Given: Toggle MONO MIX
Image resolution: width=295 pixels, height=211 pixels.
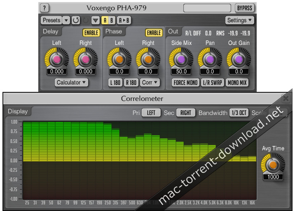Looking at the screenshot, I should [237, 83].
